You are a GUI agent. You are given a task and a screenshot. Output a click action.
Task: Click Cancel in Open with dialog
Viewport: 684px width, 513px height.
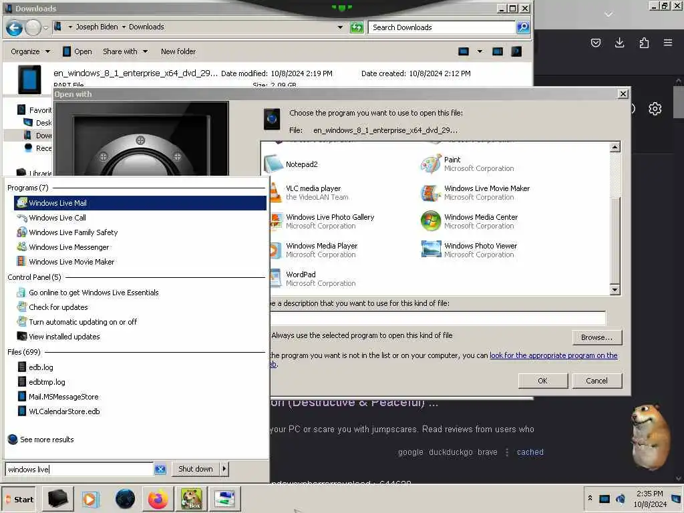tap(596, 380)
